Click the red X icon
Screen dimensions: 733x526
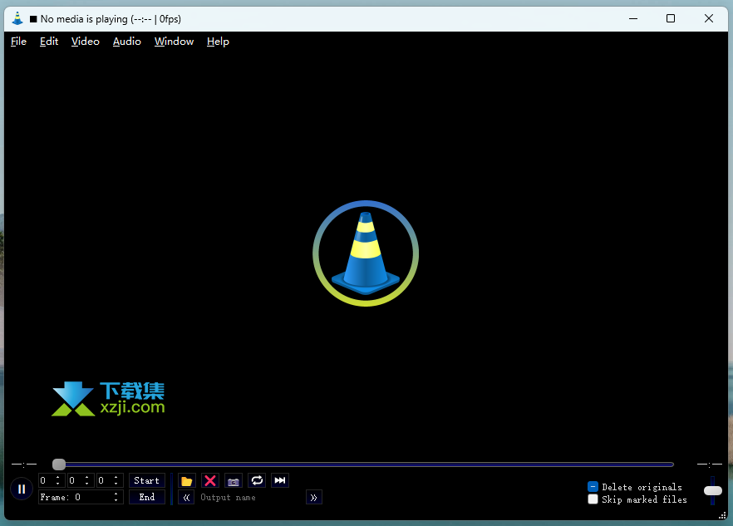tap(210, 480)
